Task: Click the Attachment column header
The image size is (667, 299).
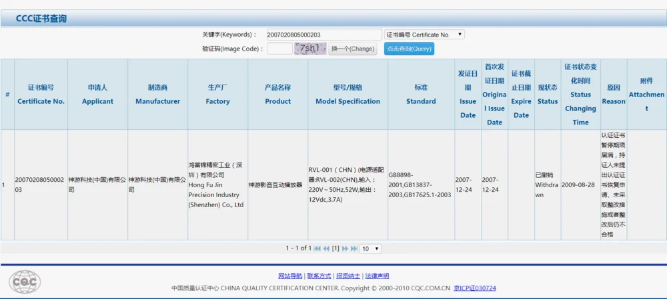Action: (x=646, y=95)
